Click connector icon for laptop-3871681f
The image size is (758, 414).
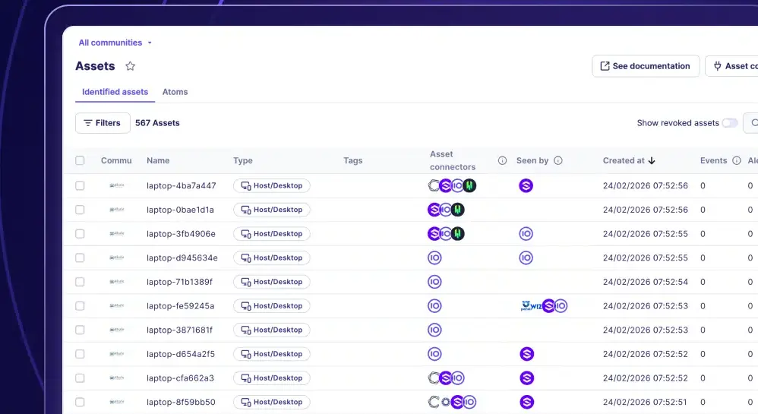[x=434, y=330]
